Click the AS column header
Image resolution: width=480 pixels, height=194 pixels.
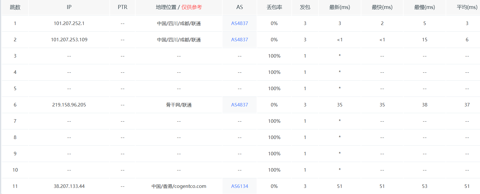pyautogui.click(x=239, y=7)
